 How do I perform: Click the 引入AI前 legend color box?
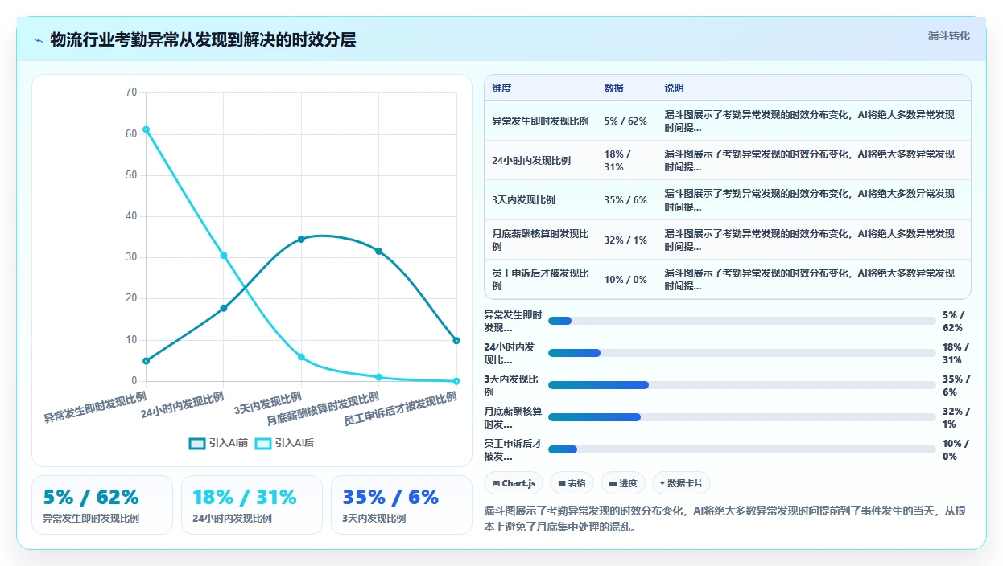pos(197,443)
